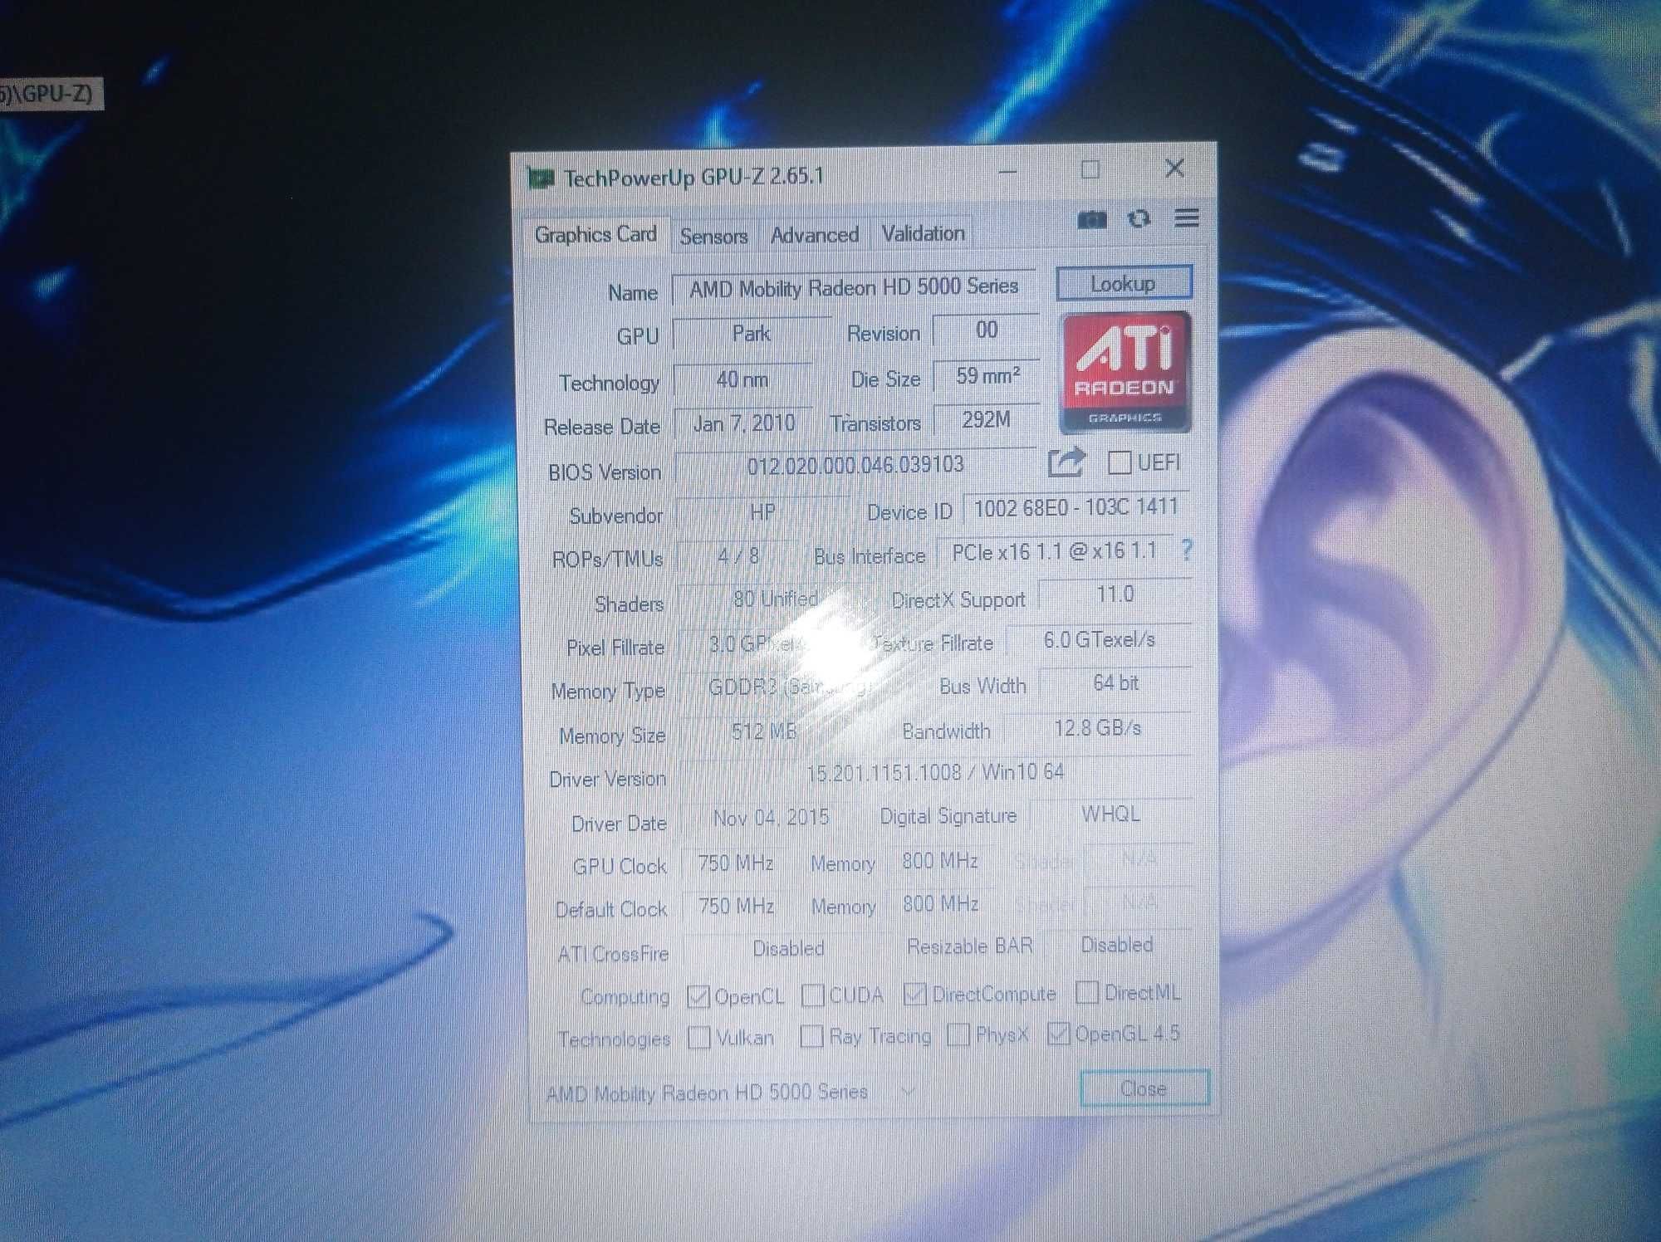Click the ATI Radeon Graphics logo
1661x1242 pixels.
point(1126,372)
